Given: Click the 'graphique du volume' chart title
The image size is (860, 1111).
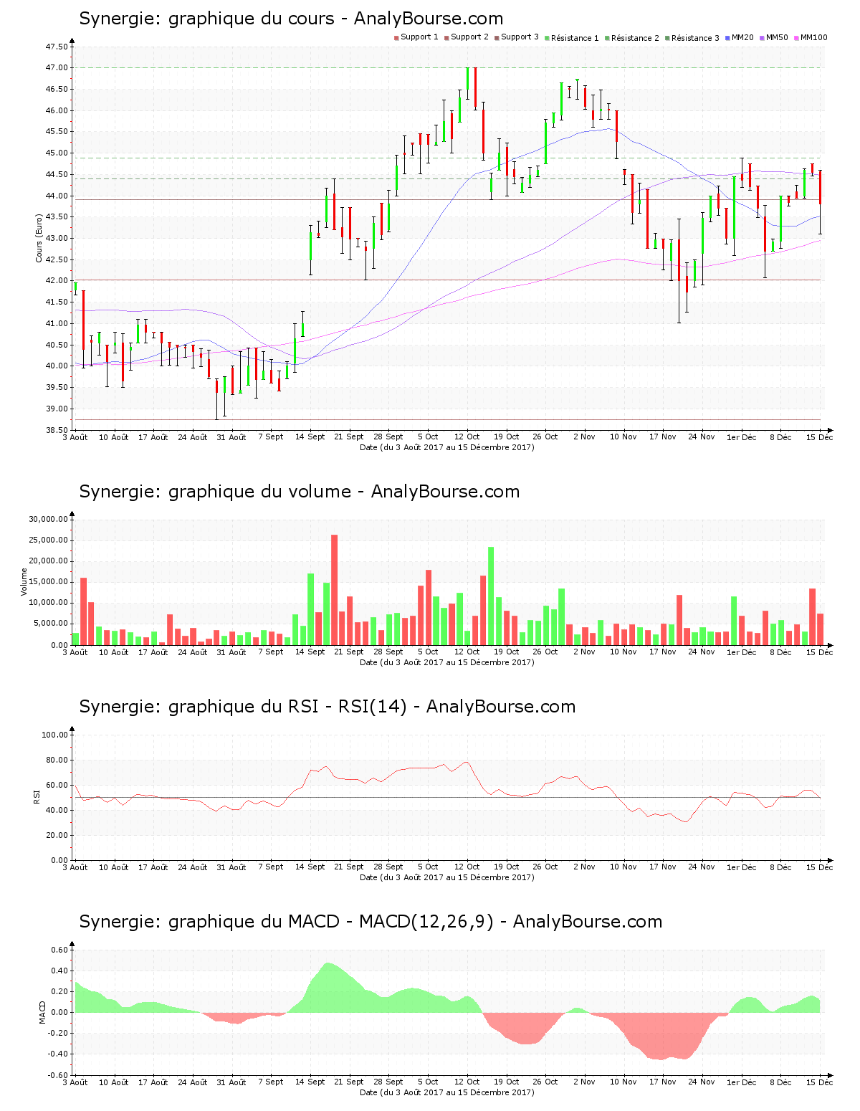Looking at the screenshot, I should tap(299, 492).
